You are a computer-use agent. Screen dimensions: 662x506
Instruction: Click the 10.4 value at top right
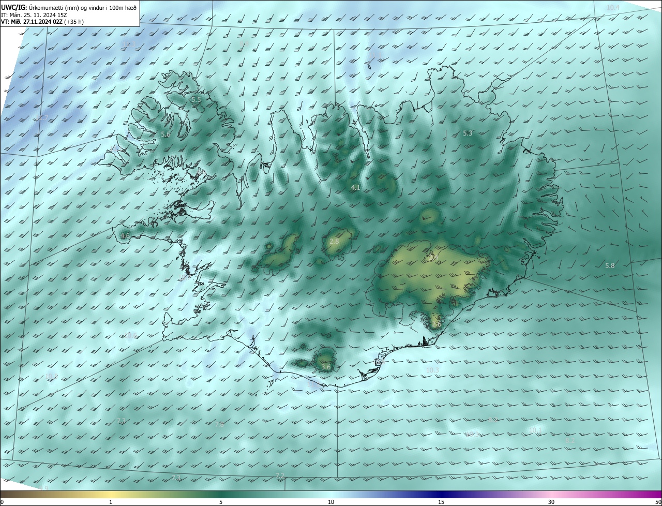click(613, 8)
